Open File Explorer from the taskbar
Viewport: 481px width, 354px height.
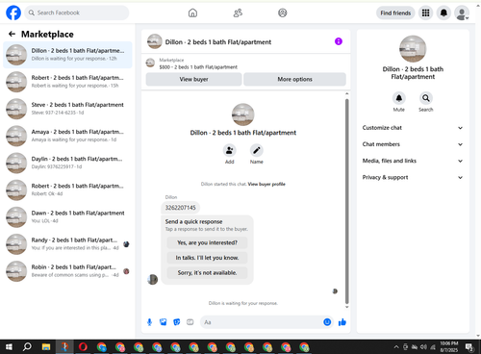tap(46, 346)
